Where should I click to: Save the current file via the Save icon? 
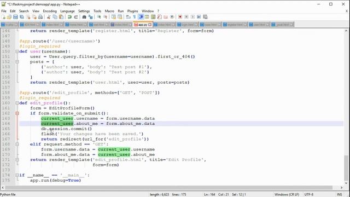click(15, 17)
